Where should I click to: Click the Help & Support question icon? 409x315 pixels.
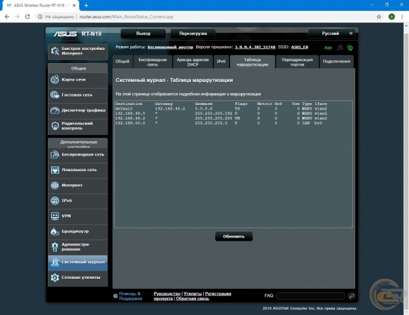(x=115, y=296)
